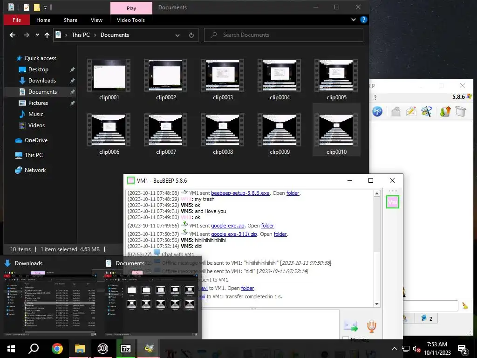
Task: Switch to the Downloads window preview thumbnail
Action: [x=50, y=303]
